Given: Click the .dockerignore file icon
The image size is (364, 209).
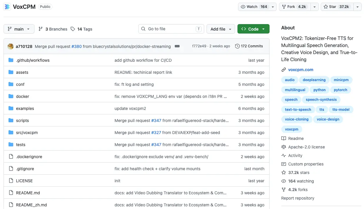Looking at the screenshot, I should [11, 157].
